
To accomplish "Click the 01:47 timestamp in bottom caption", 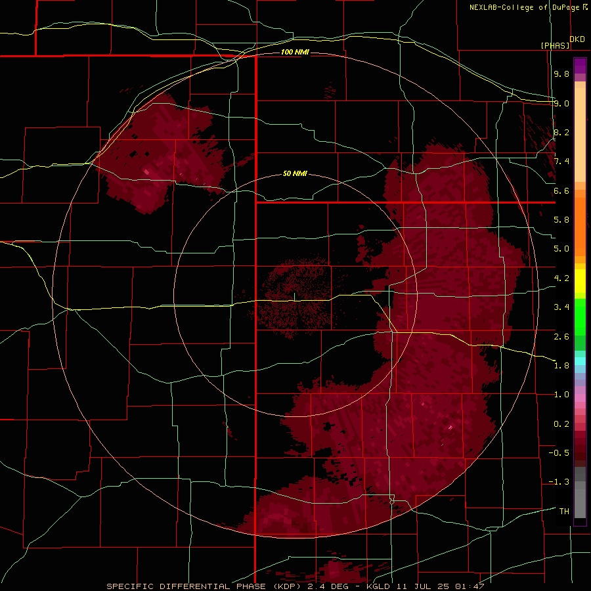I will pos(470,586).
